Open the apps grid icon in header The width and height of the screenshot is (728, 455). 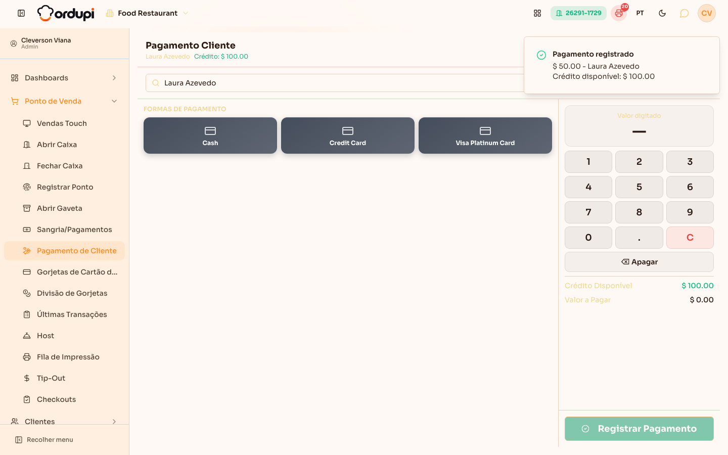[x=537, y=13]
